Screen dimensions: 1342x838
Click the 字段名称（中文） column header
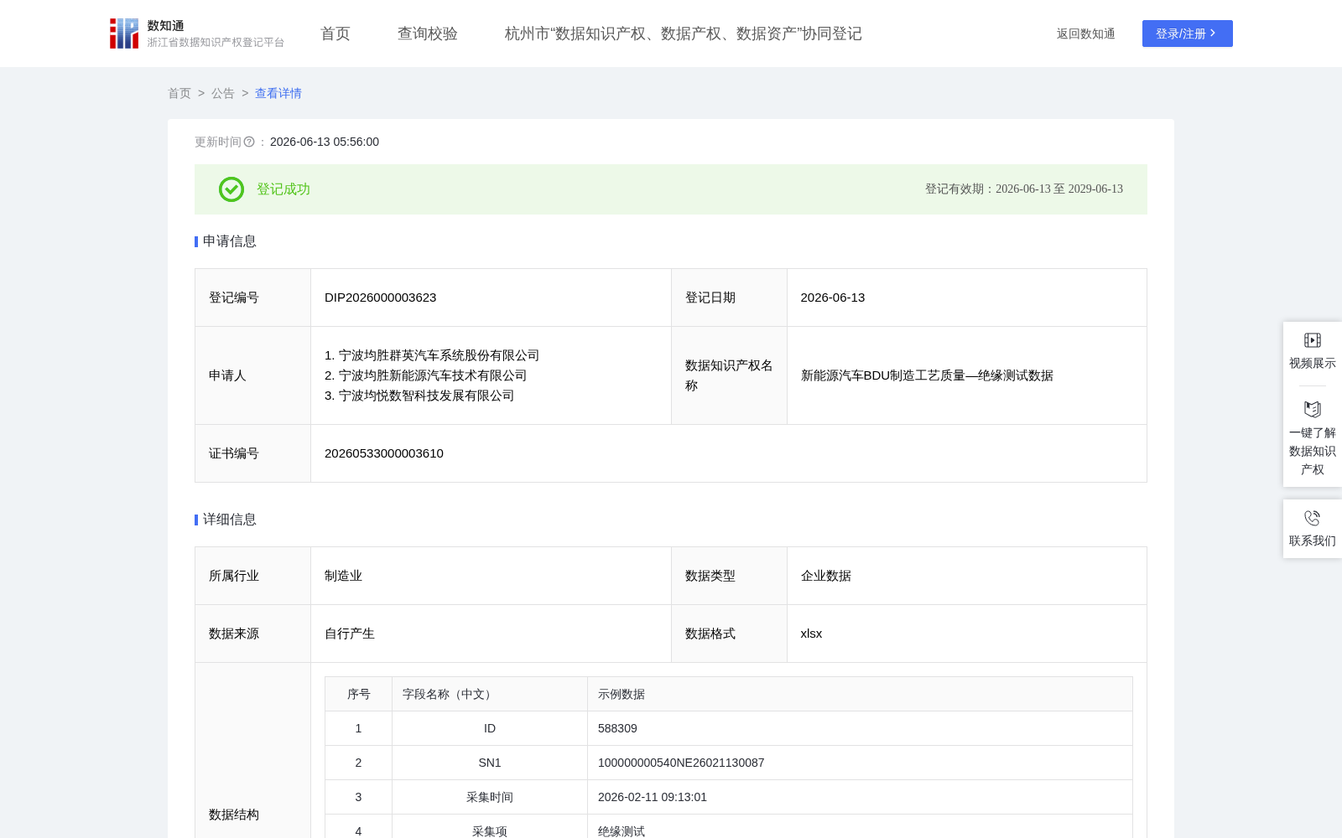coord(490,694)
